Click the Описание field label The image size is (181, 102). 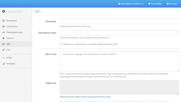coord(51,21)
